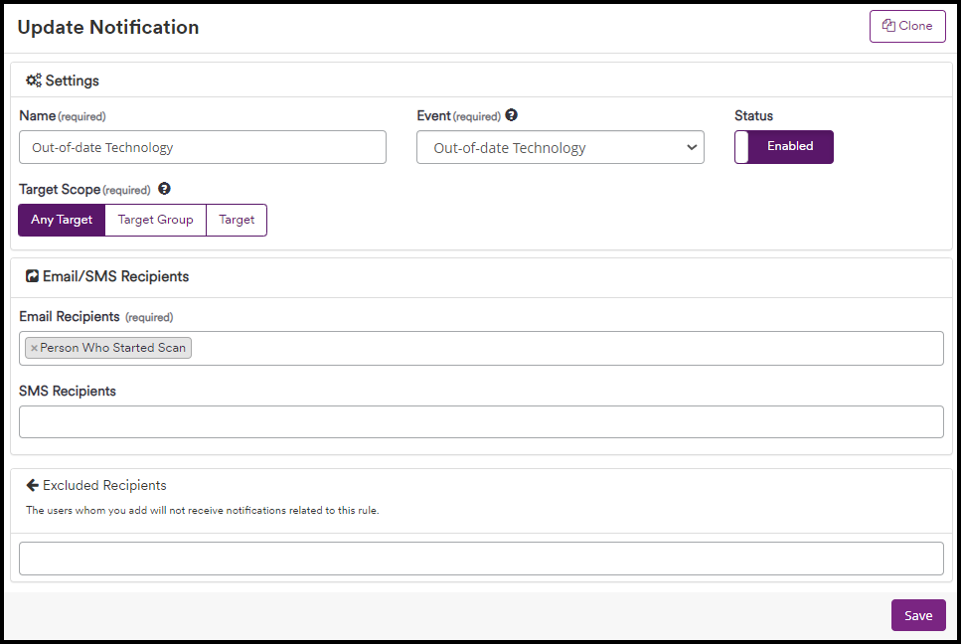This screenshot has width=961, height=644.
Task: Switch to the Any Target tab
Action: pos(61,220)
